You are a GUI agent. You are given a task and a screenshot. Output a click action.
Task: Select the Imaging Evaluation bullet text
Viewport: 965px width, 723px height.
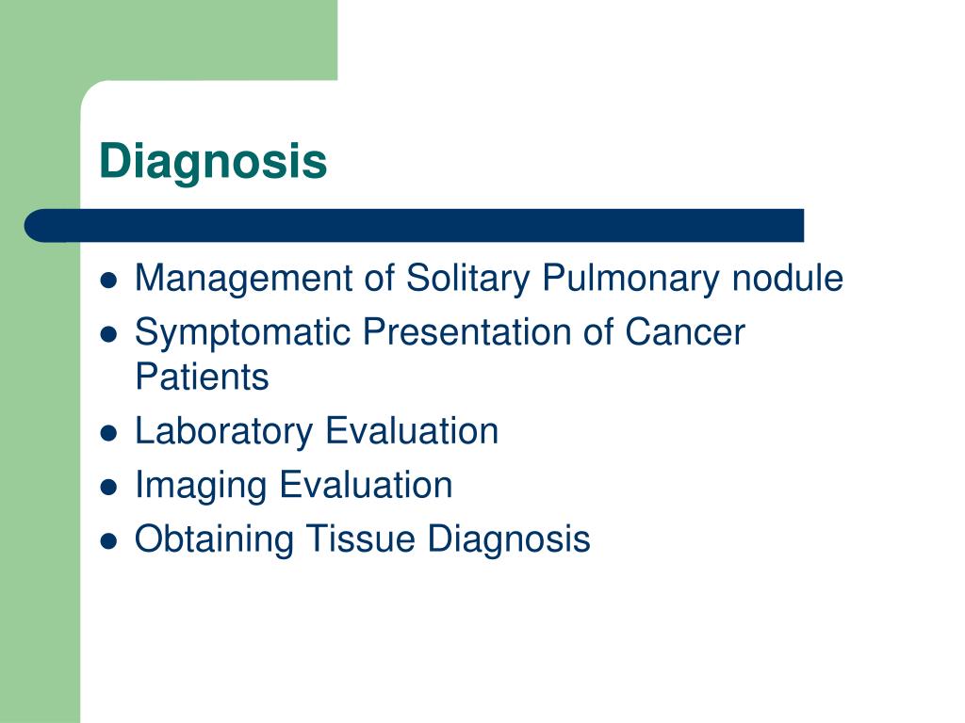click(294, 486)
